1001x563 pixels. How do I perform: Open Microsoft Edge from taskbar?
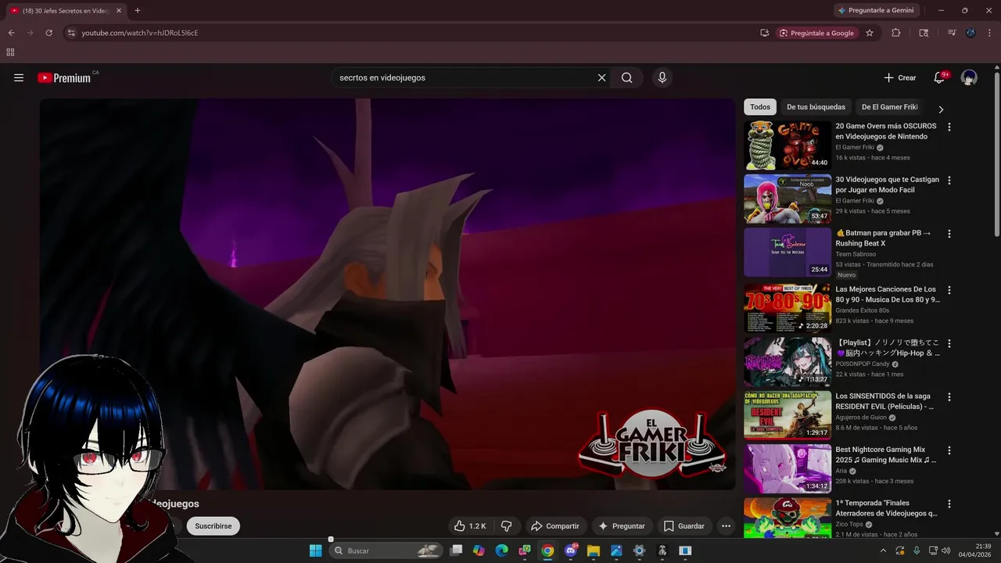coord(502,550)
